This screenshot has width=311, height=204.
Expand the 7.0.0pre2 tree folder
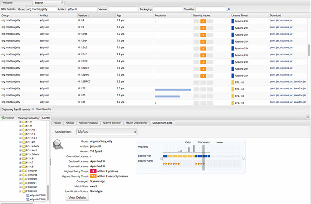pos(20,187)
